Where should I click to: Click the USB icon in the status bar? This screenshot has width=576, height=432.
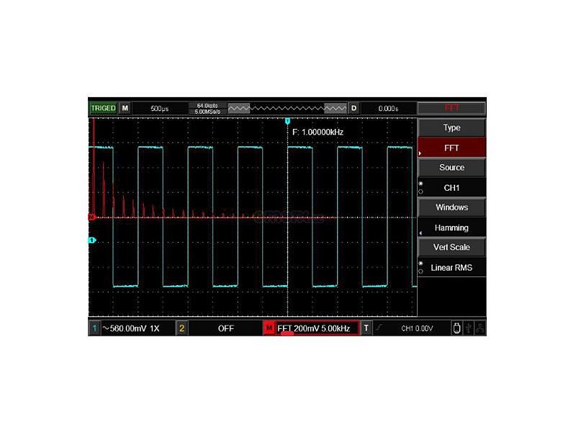pyautogui.click(x=469, y=328)
